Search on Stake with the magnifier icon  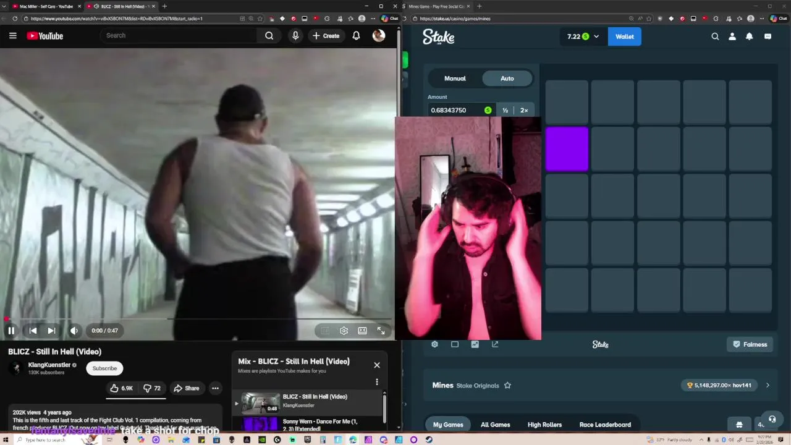715,36
